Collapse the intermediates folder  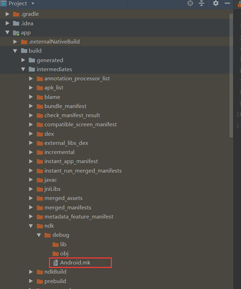click(x=23, y=69)
